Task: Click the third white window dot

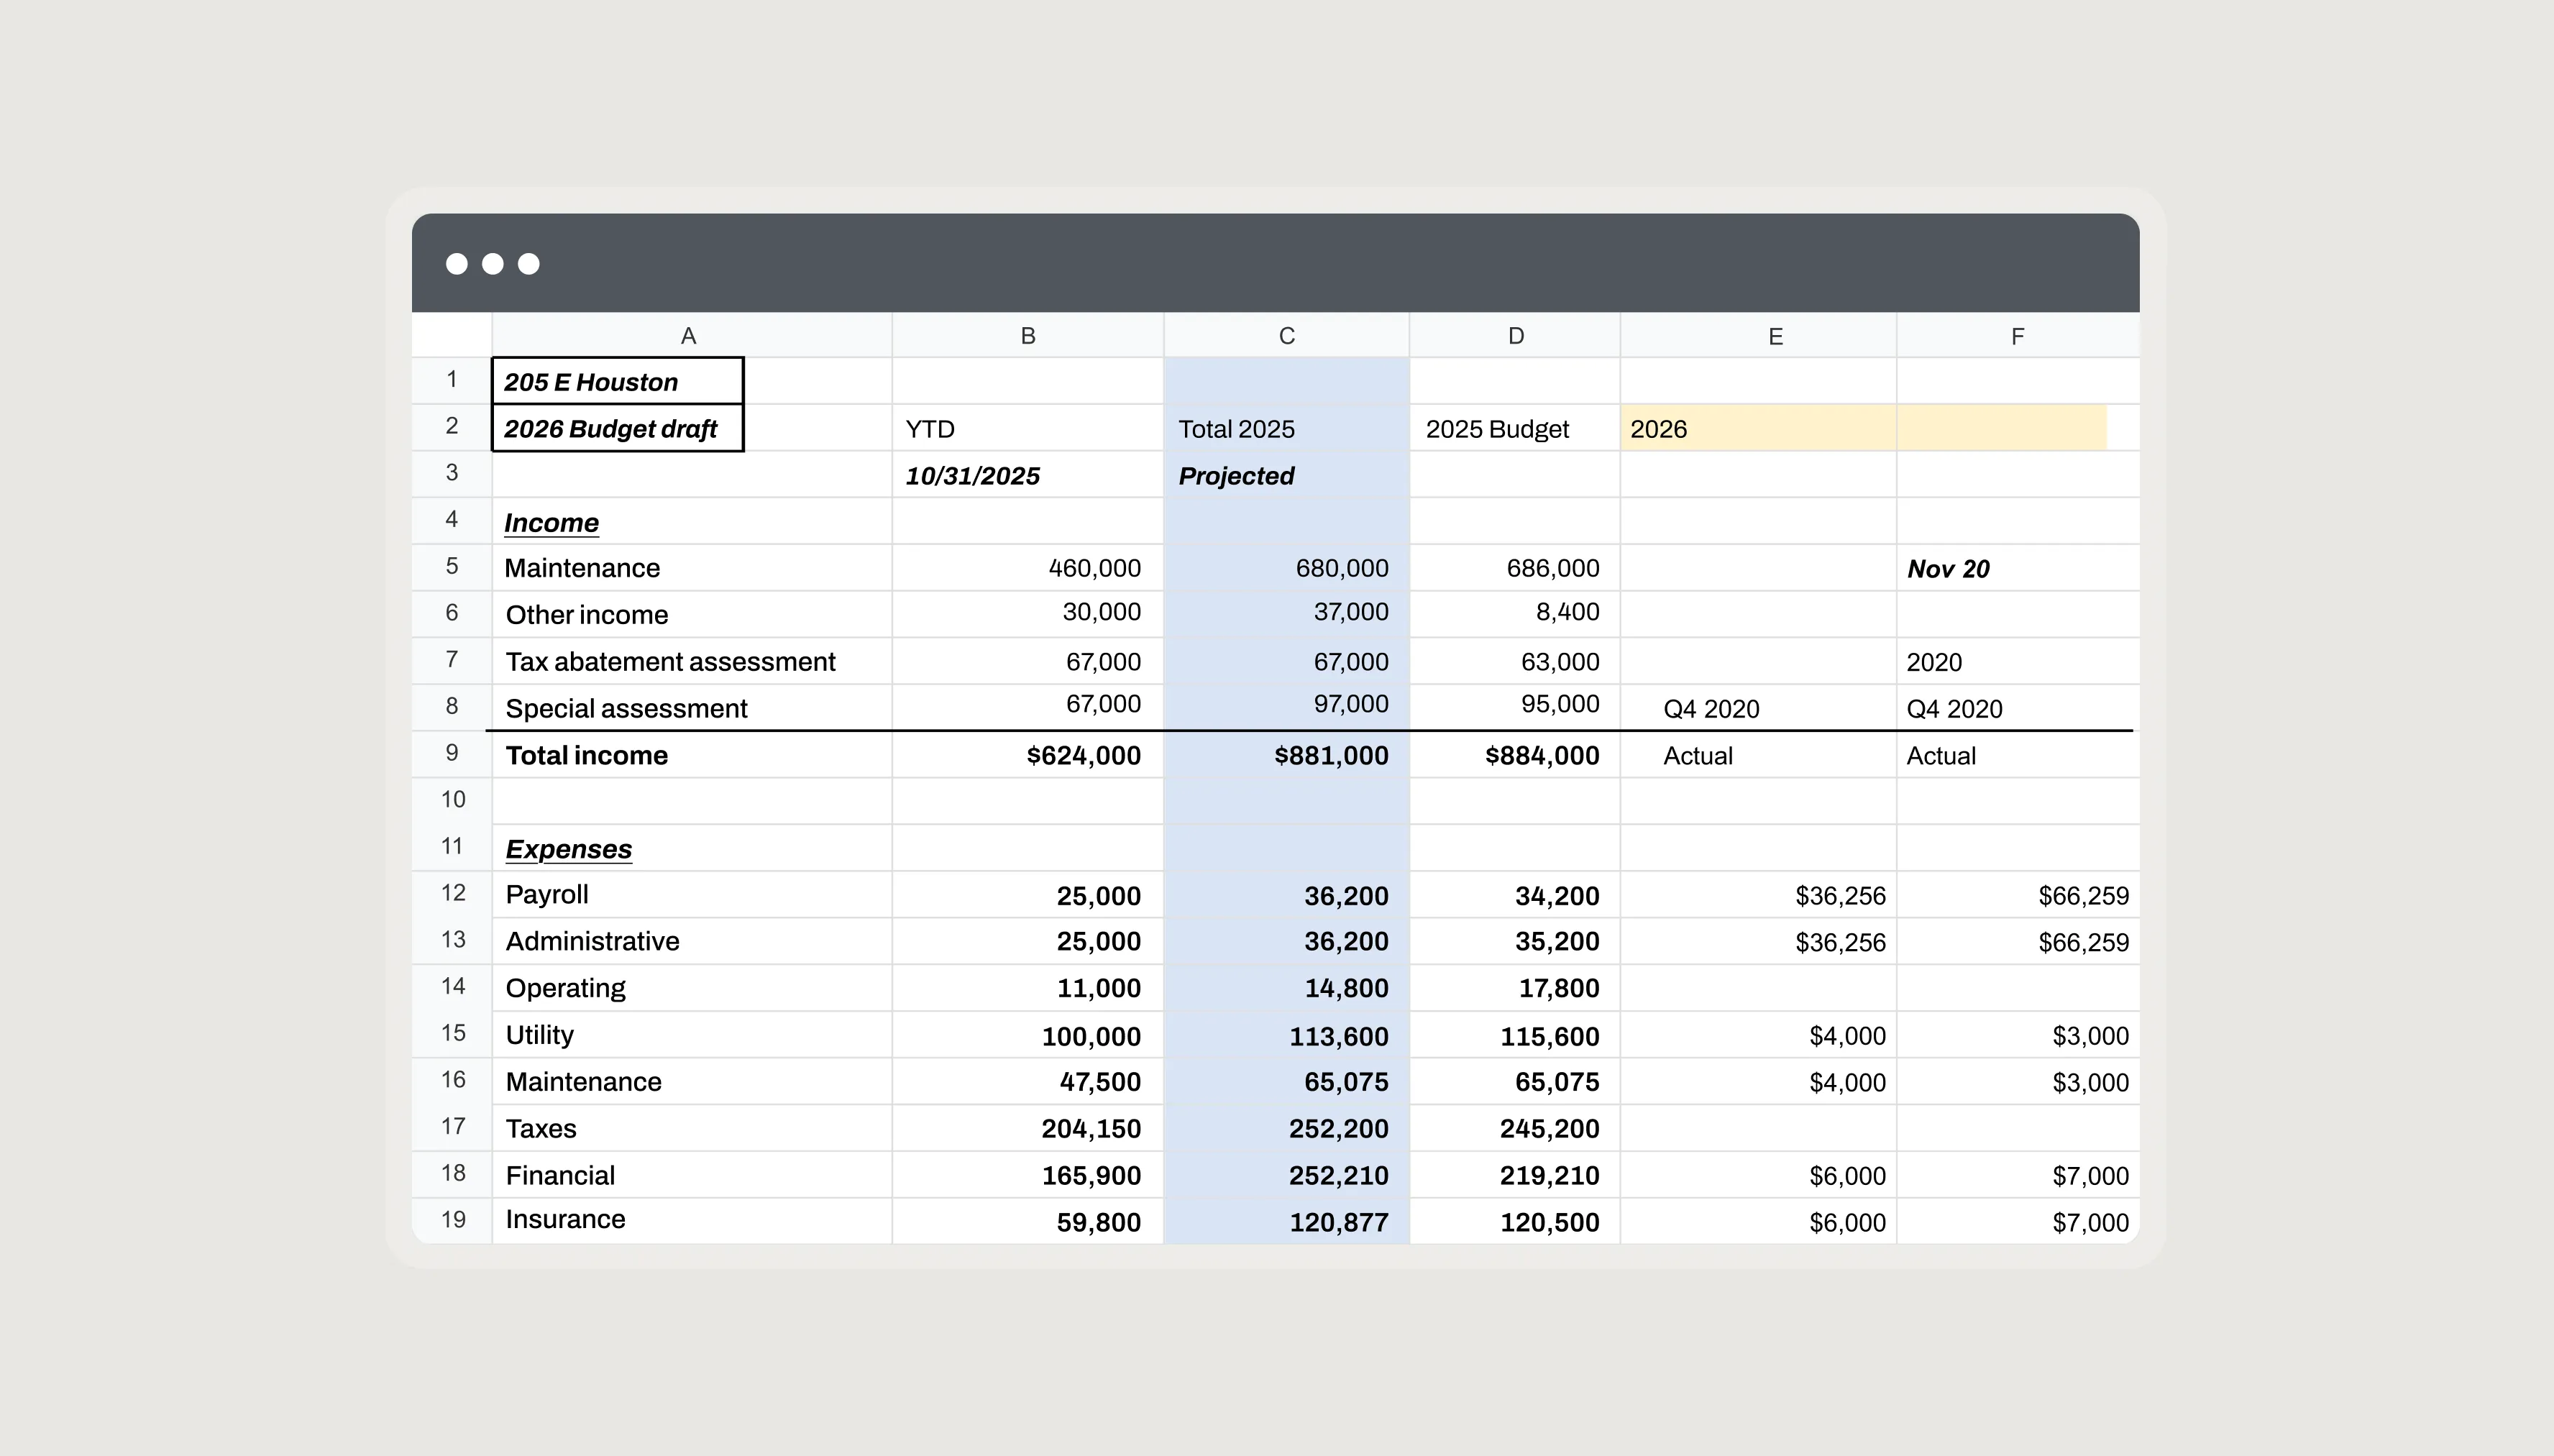Action: tap(528, 264)
